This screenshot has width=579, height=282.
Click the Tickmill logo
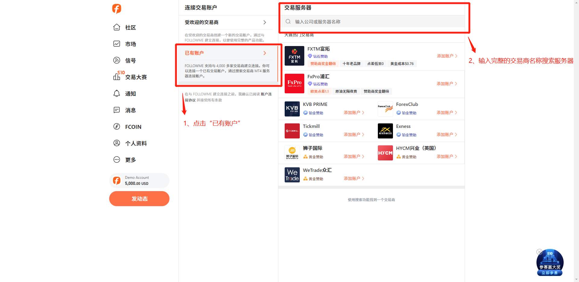point(292,131)
